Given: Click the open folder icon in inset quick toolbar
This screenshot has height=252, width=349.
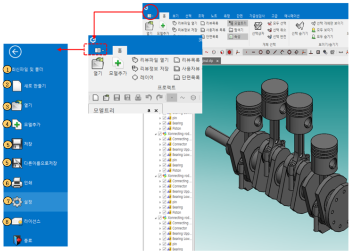Looking at the screenshot, I should tap(106, 98).
